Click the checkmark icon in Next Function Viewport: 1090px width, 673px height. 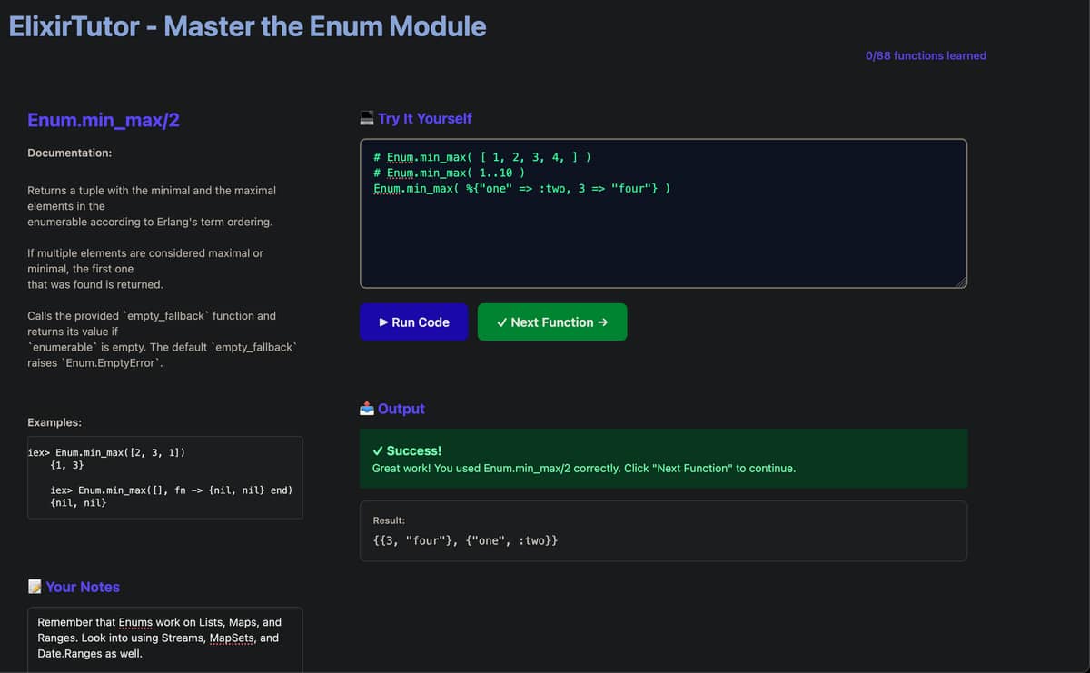(x=501, y=322)
